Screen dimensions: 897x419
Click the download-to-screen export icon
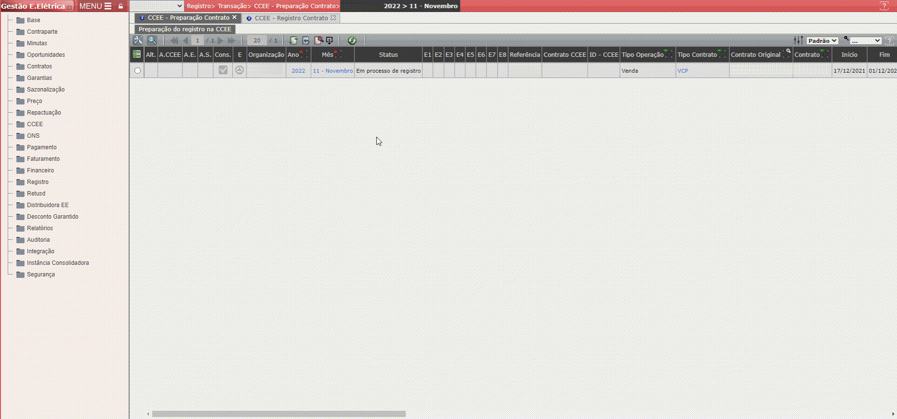click(330, 40)
